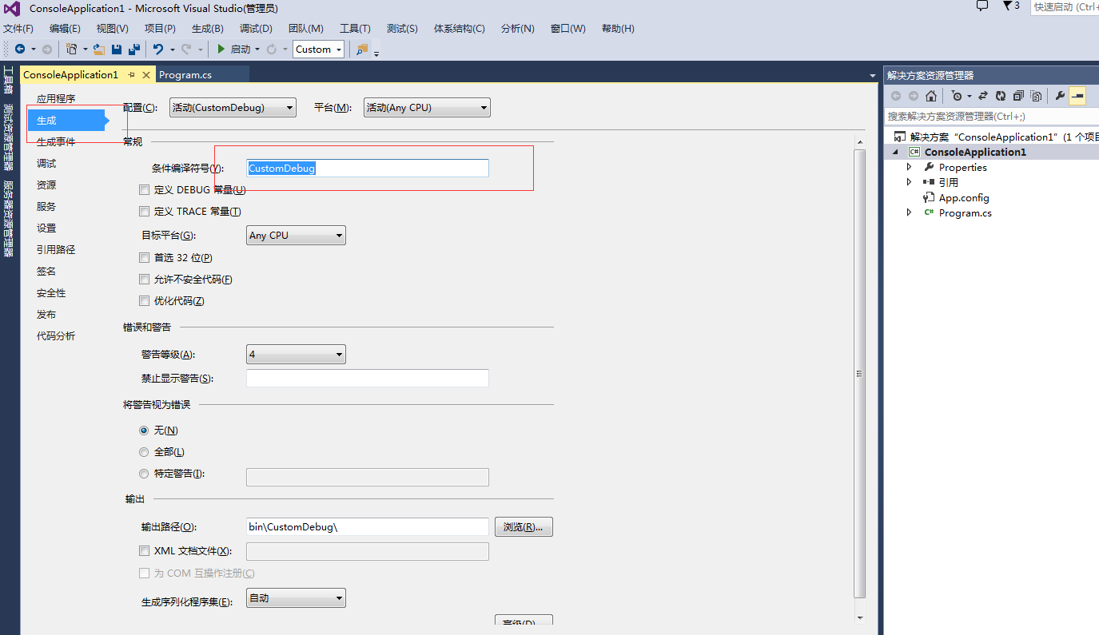Open the Custom solution configuration dropdown in toolbar
The width and height of the screenshot is (1099, 635).
click(318, 50)
